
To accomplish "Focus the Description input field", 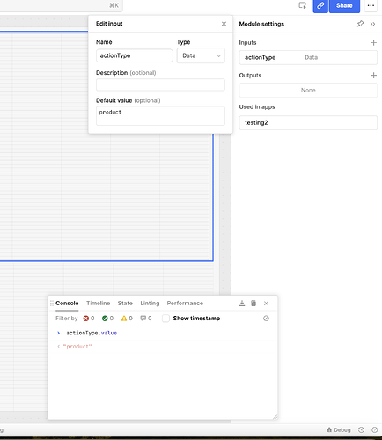I will [x=160, y=84].
